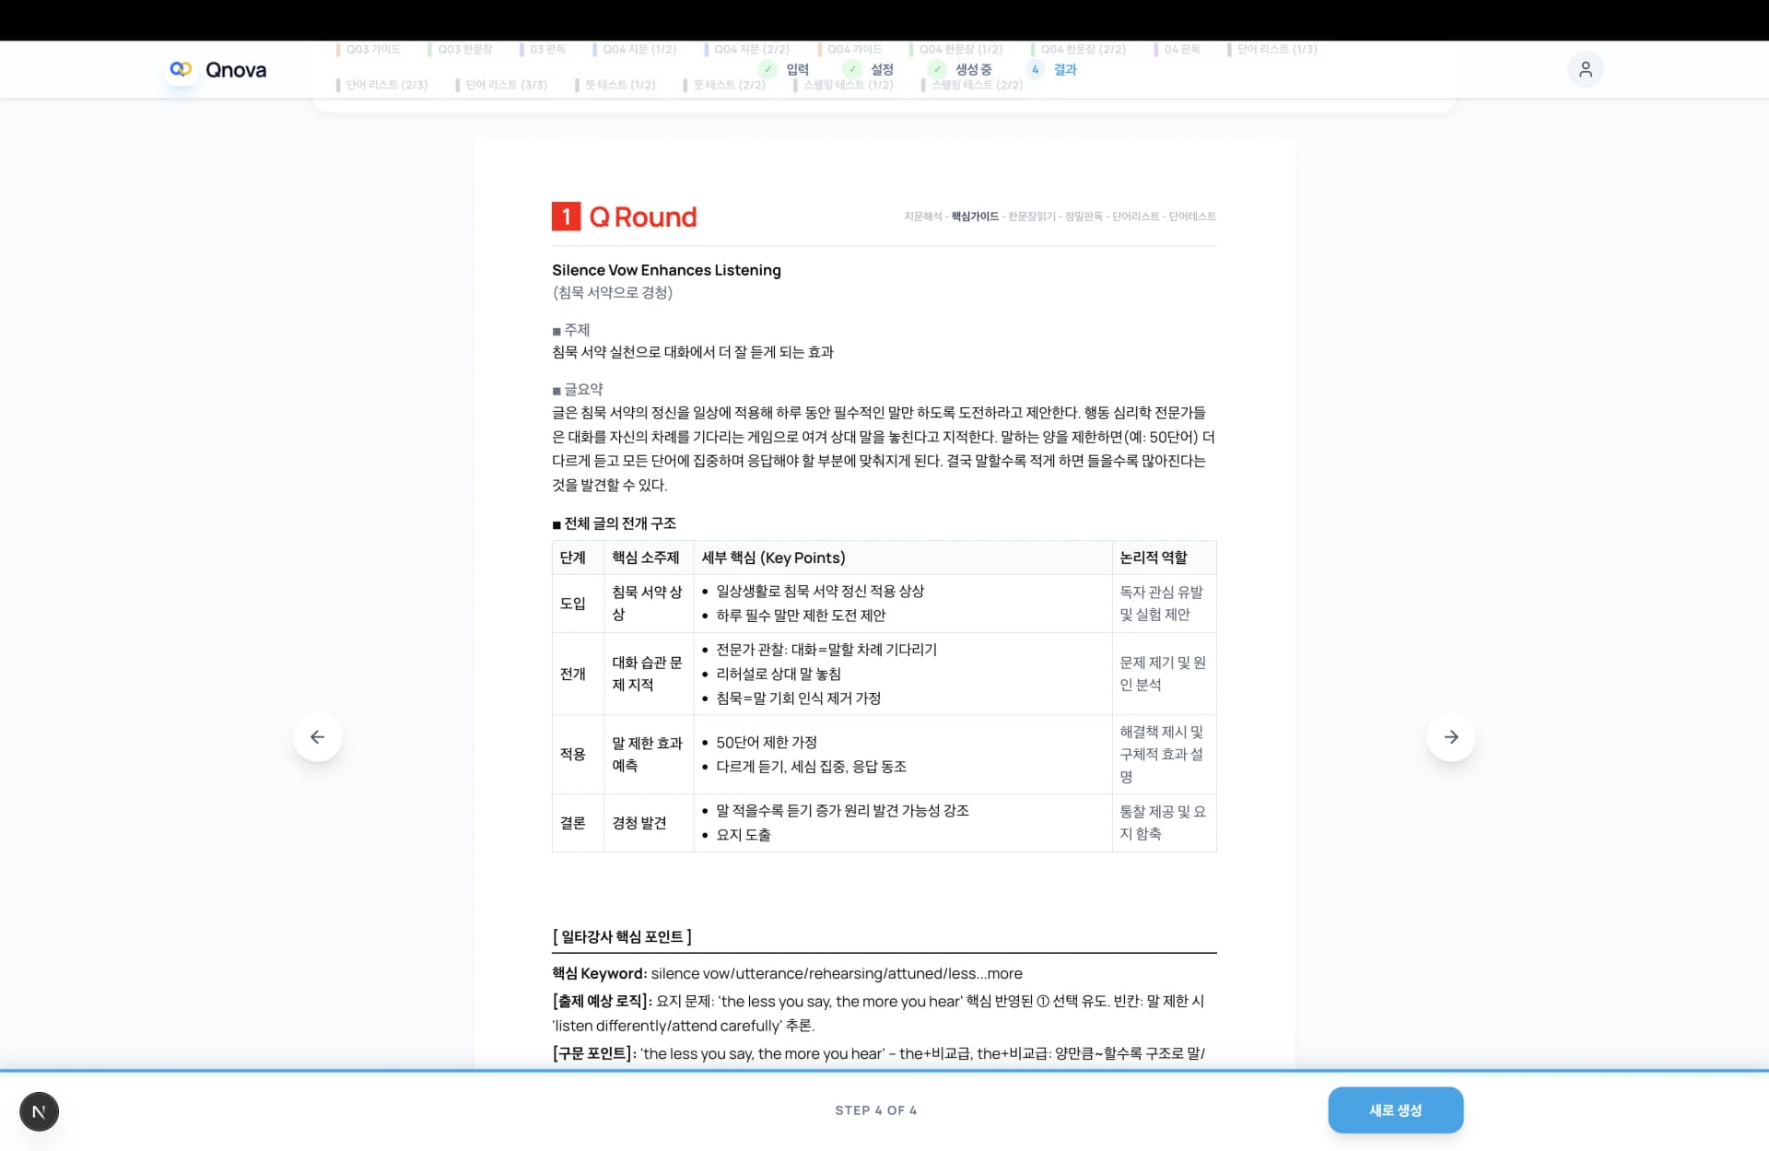Image resolution: width=1769 pixels, height=1151 pixels.
Task: Select the Q03 가이드 tab
Action: pyautogui.click(x=372, y=49)
